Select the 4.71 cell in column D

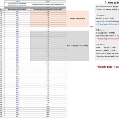tap(48, 90)
